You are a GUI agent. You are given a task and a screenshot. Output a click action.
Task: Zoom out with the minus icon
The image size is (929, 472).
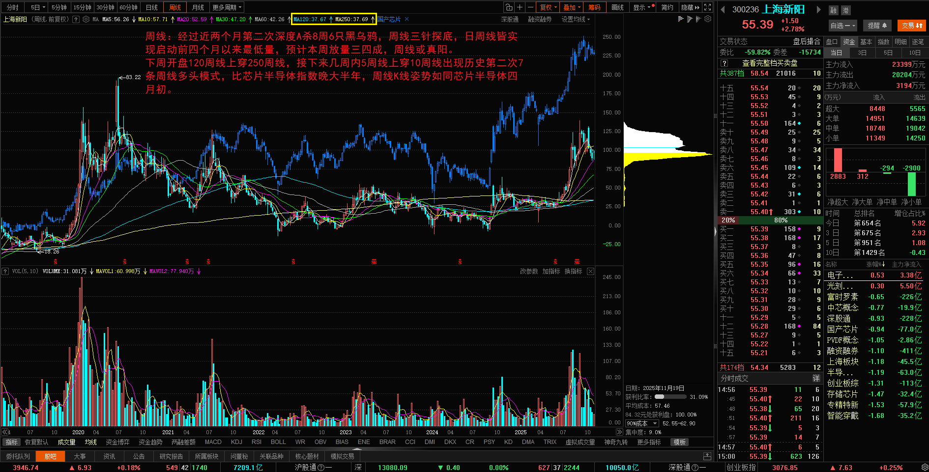click(530, 7)
